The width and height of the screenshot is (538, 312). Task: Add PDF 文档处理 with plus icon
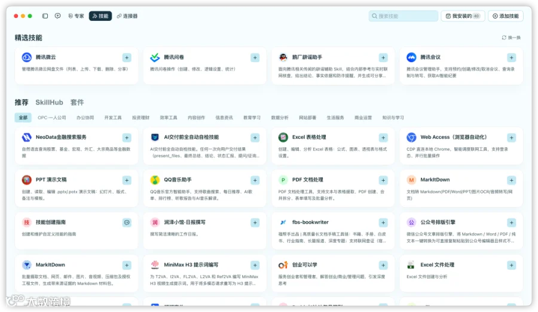[383, 180]
